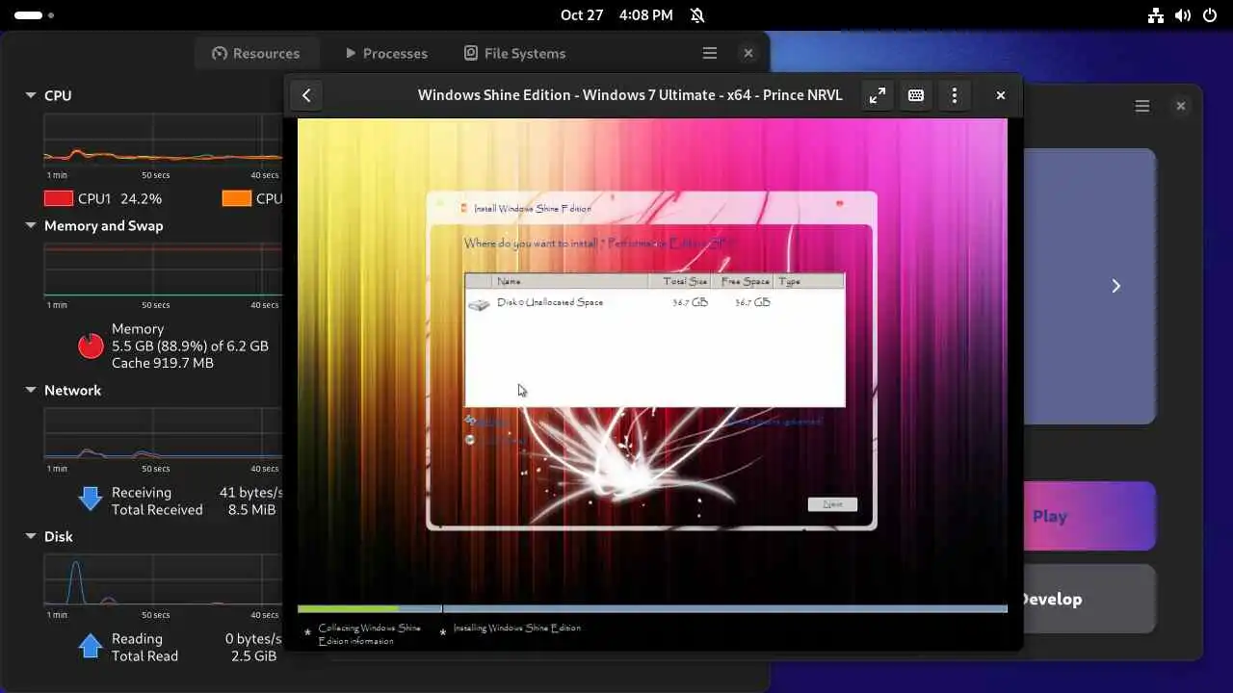Click the Disk activity graph
The height and width of the screenshot is (693, 1233).
click(x=163, y=579)
